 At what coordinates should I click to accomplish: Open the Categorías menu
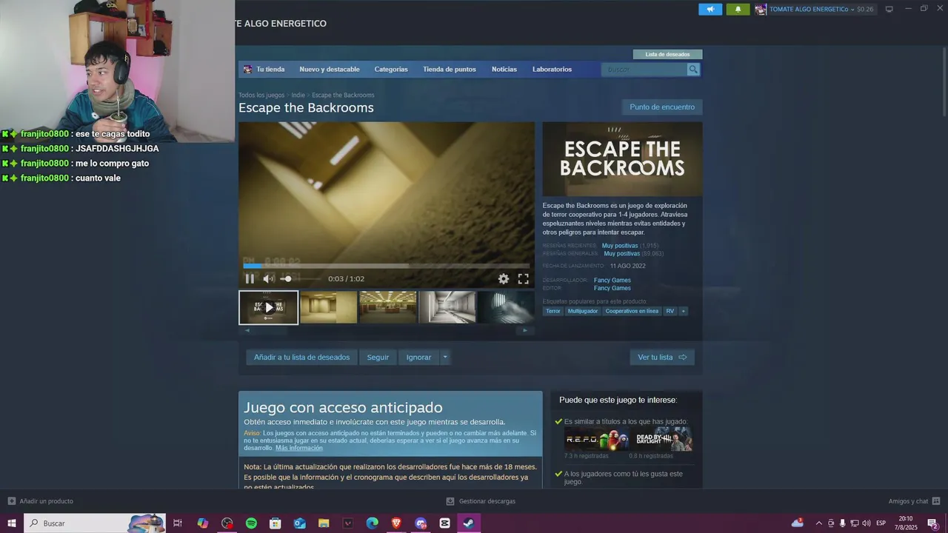[x=391, y=70]
